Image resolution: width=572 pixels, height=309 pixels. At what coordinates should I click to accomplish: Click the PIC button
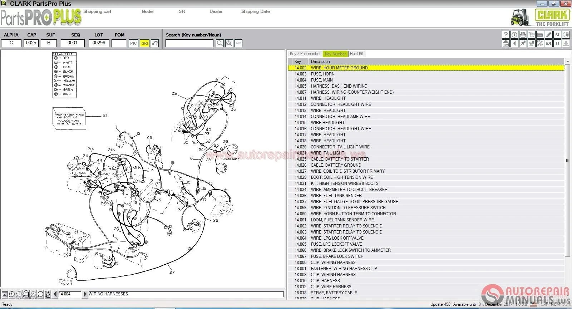pos(133,43)
